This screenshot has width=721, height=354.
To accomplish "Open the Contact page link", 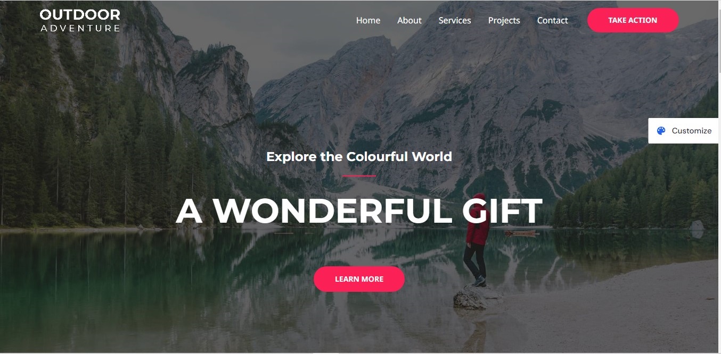I will pos(552,20).
